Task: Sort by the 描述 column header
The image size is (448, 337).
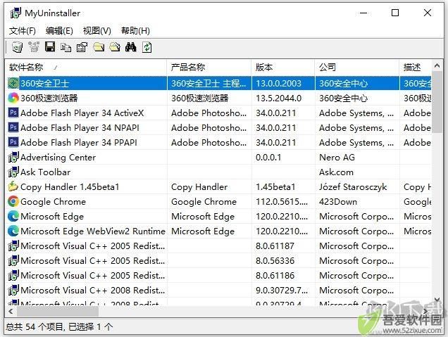Action: [x=415, y=68]
